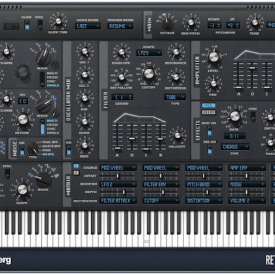Click the filter Resonance knob

176,52
